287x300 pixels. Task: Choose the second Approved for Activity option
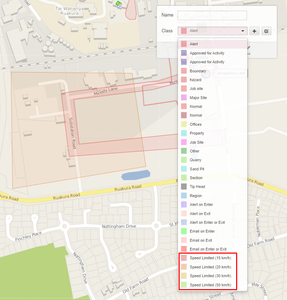tap(213, 62)
